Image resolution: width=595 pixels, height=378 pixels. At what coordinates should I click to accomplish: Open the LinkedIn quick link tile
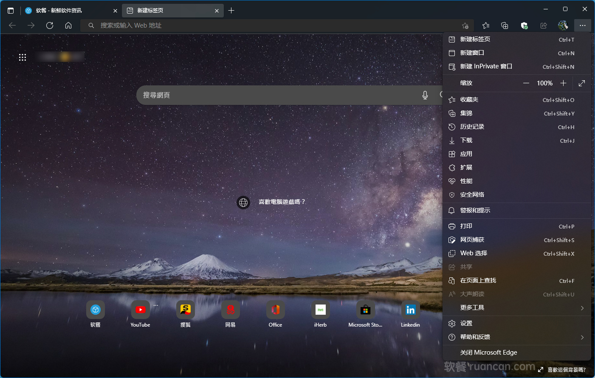(x=410, y=310)
